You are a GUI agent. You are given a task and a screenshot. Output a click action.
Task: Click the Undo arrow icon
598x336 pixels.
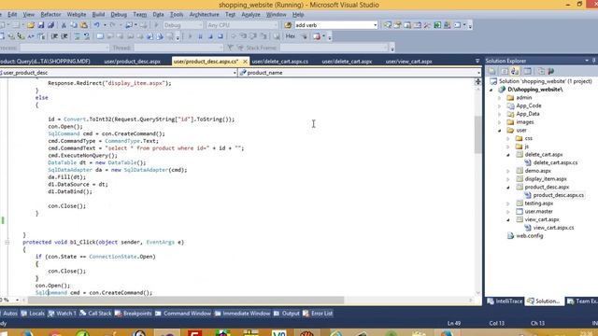click(97, 25)
